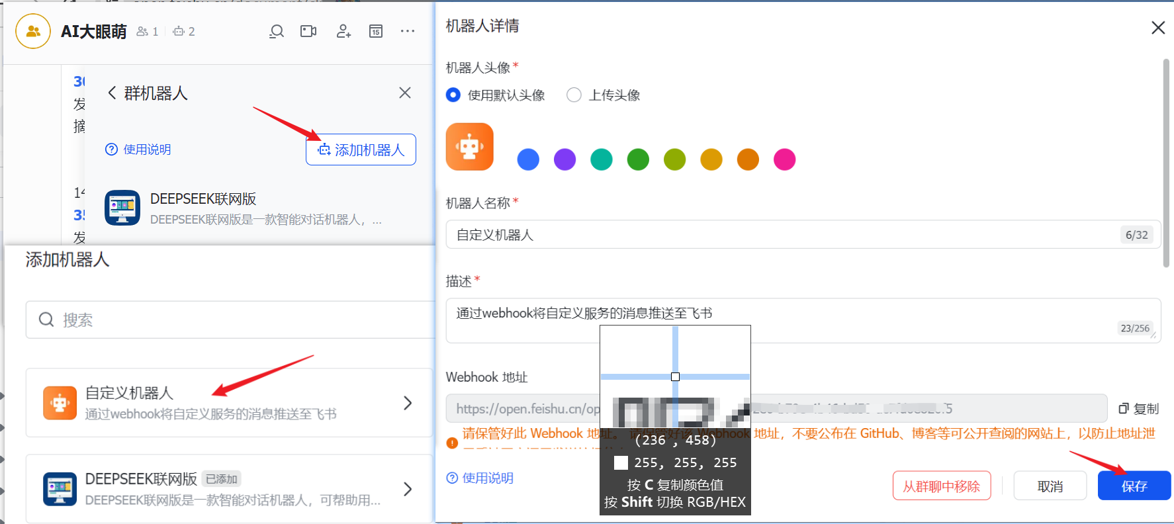
Task: Choose the teal avatar color
Action: tap(602, 159)
